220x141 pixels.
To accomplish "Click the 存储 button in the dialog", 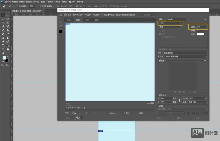I will point(159,118).
